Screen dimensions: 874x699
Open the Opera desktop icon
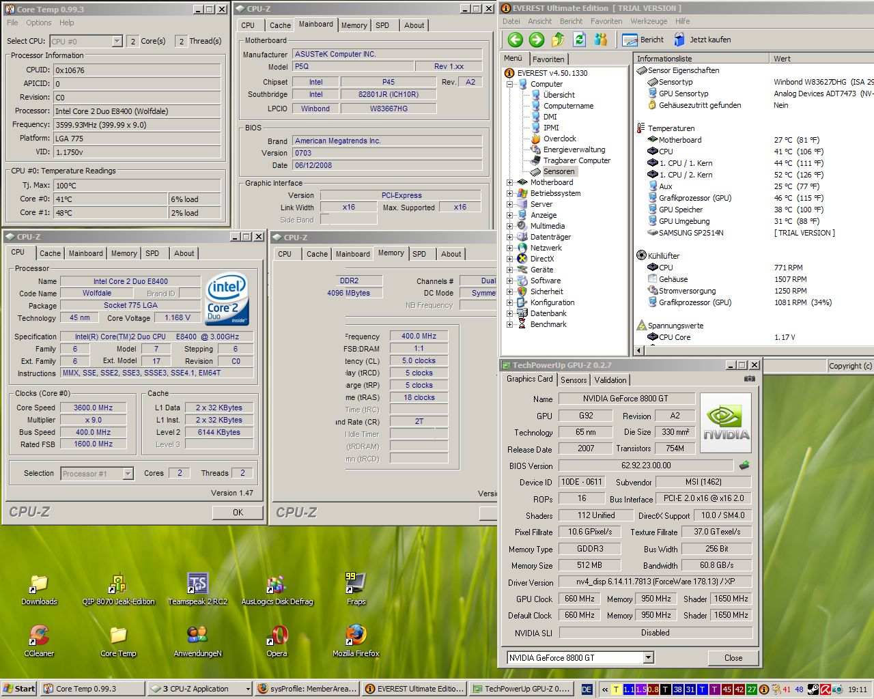(x=277, y=642)
